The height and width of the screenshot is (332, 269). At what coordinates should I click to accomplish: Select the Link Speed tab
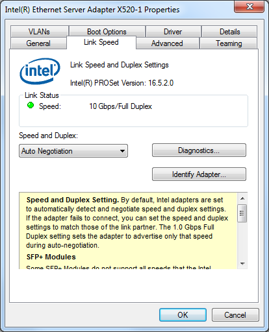point(101,42)
